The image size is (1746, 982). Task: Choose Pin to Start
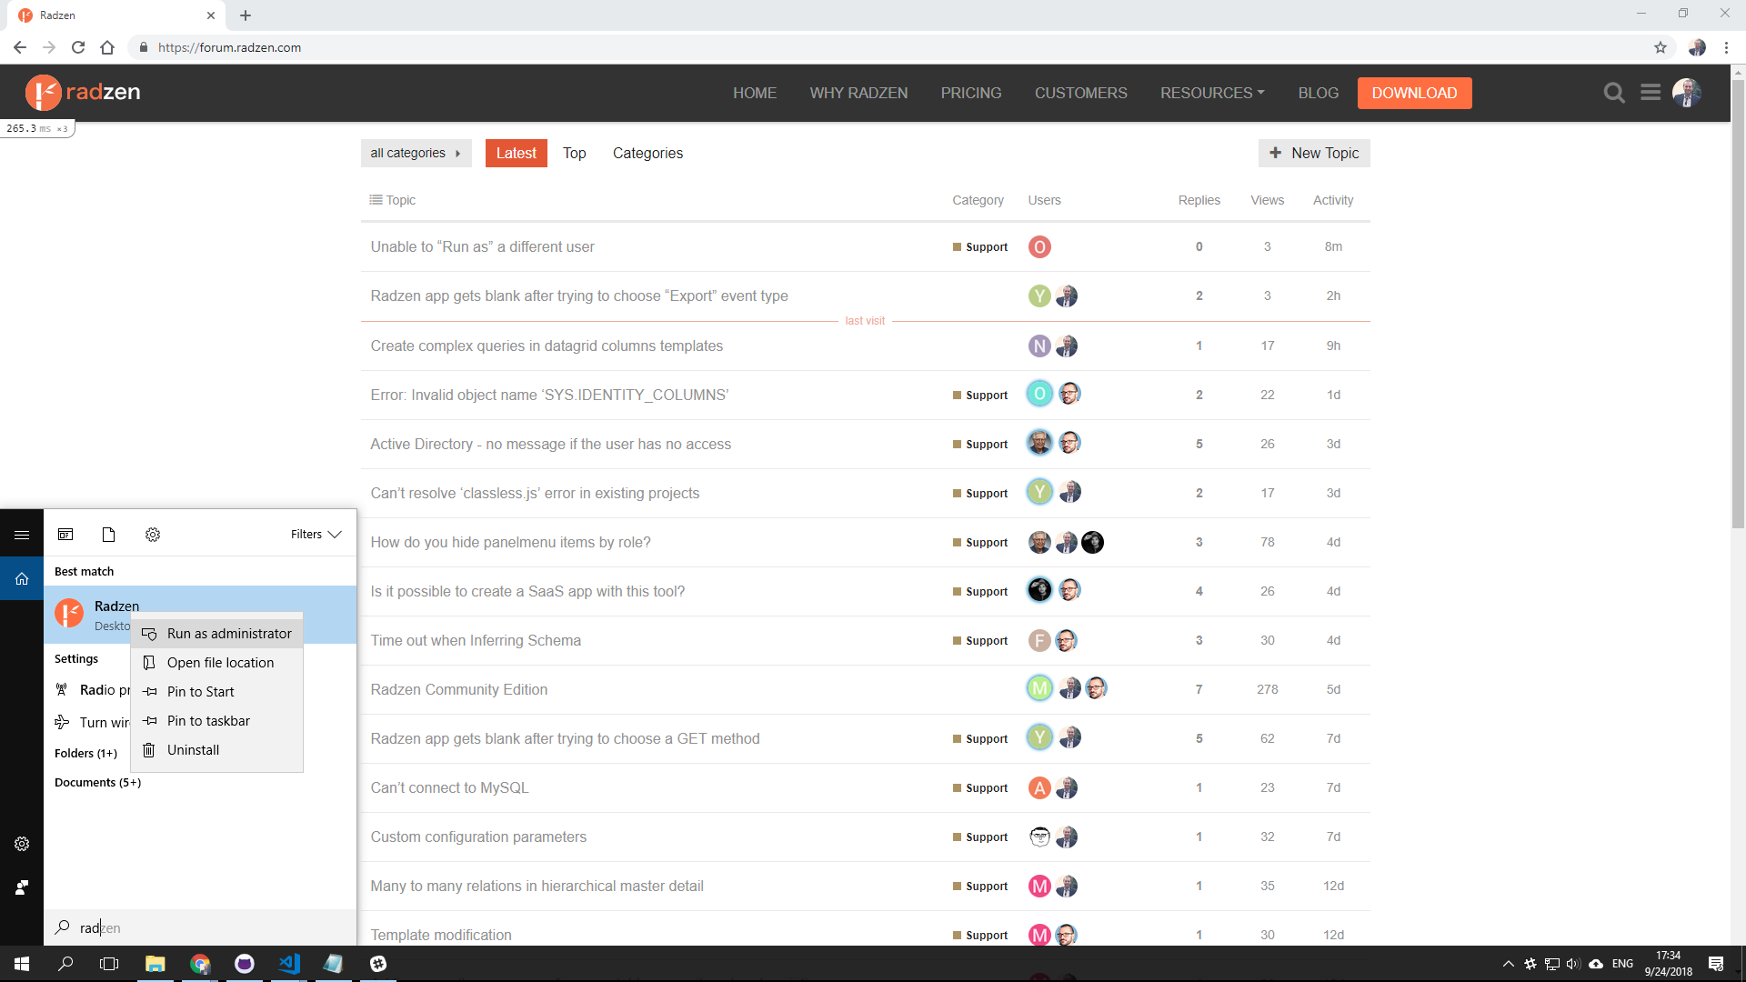[x=216, y=692]
